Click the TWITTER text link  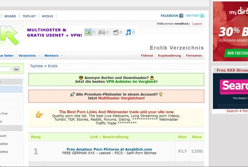click(192, 16)
